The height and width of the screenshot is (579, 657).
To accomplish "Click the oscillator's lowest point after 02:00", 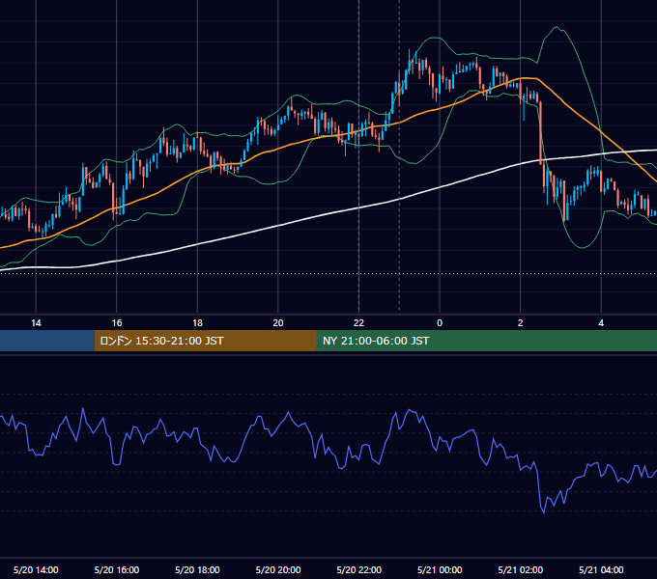I will [x=544, y=512].
